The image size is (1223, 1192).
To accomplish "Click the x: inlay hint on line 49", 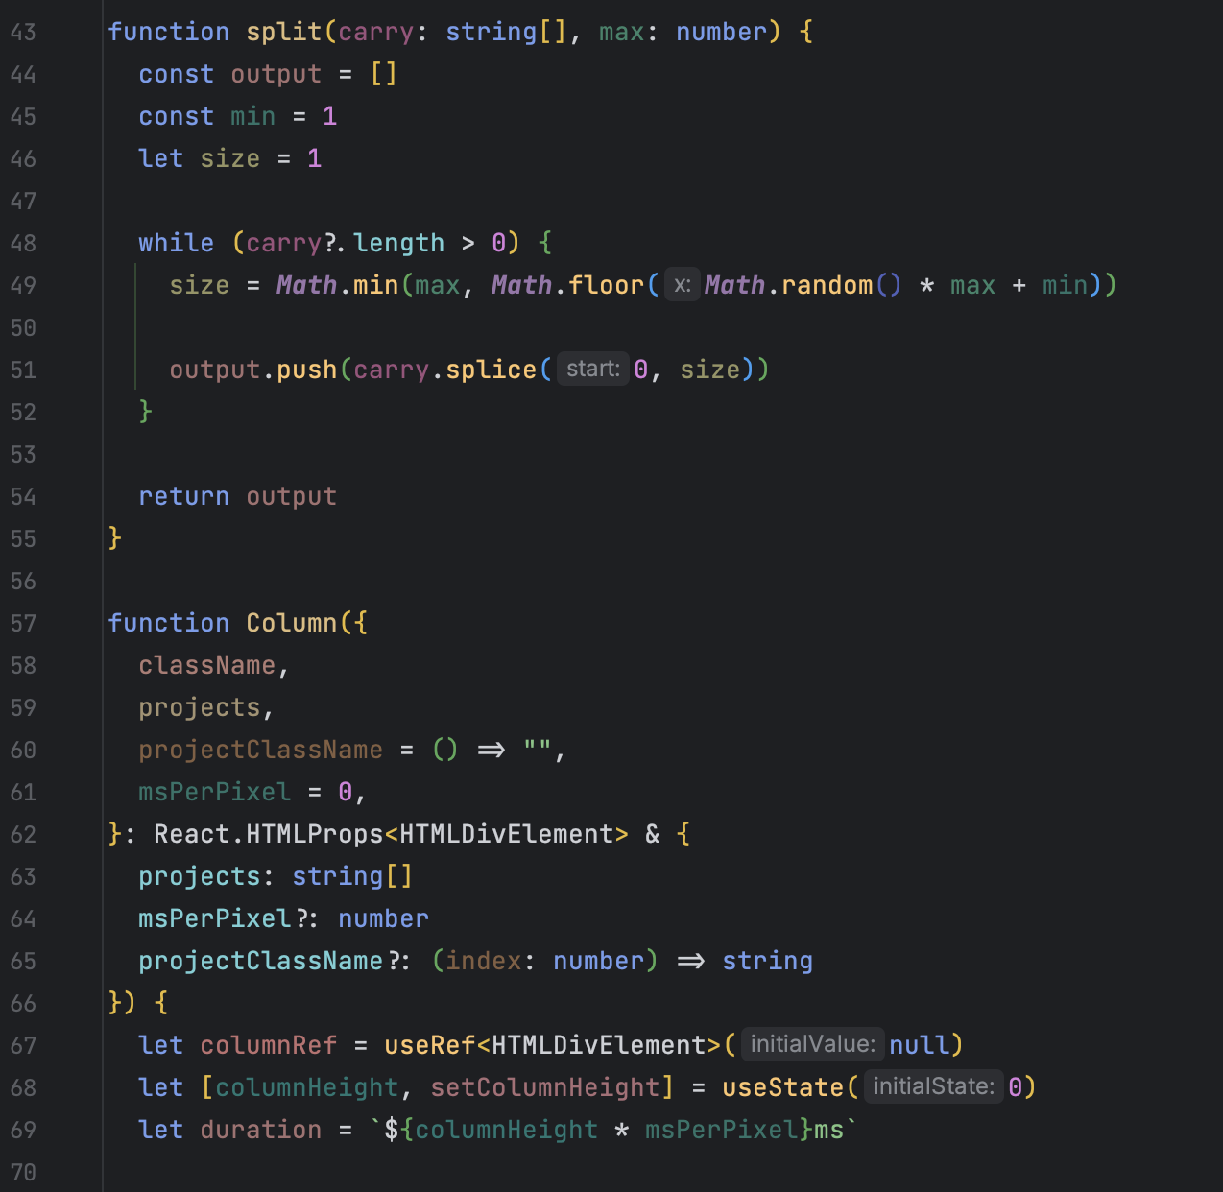I will pos(682,285).
